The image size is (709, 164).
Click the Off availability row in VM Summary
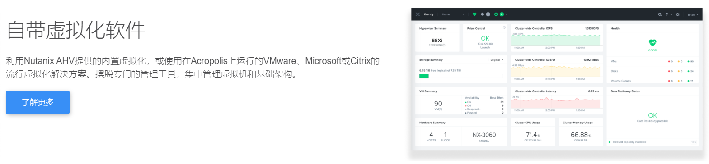click(484, 106)
